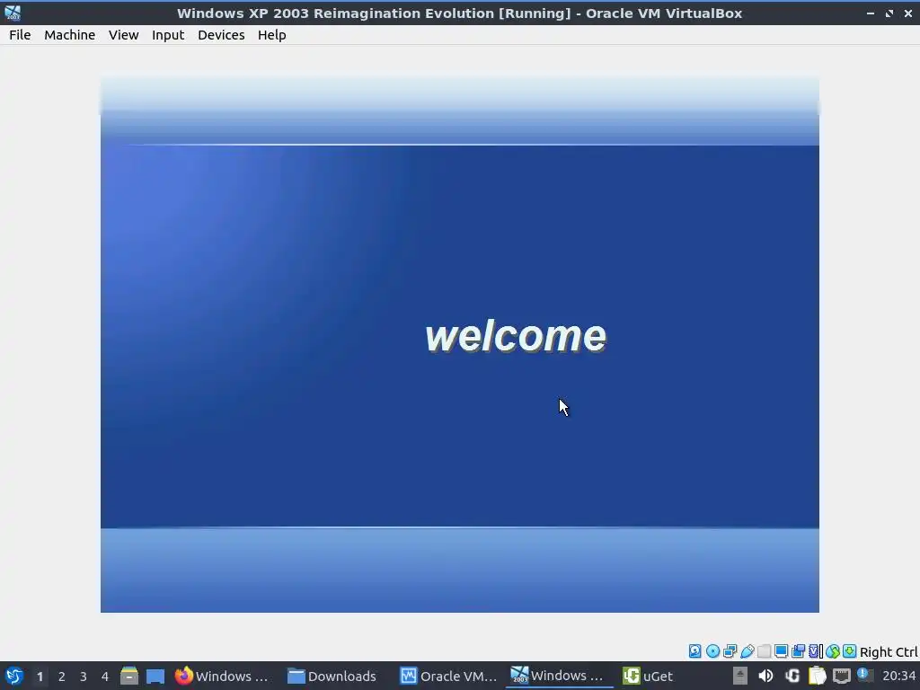920x690 pixels.
Task: Switch to the Firefox Windows window
Action: click(223, 676)
